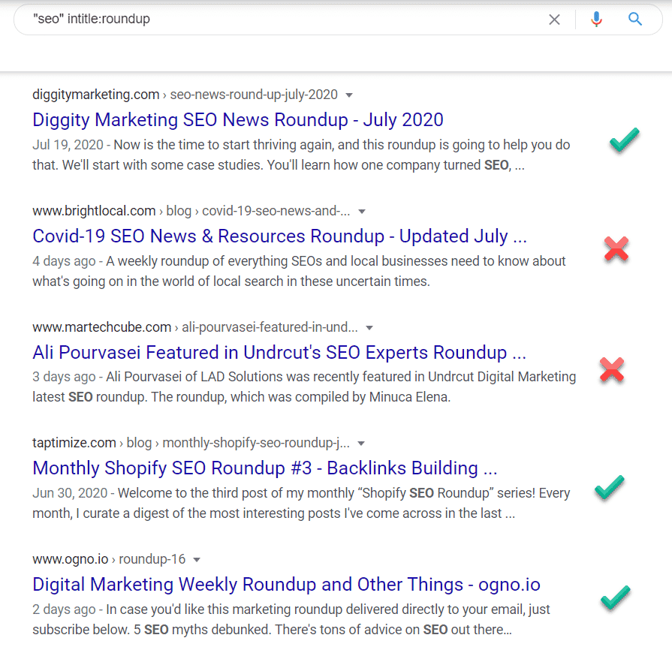672x650 pixels.
Task: Click red X mark beside Brightlocal result
Action: 616,248
